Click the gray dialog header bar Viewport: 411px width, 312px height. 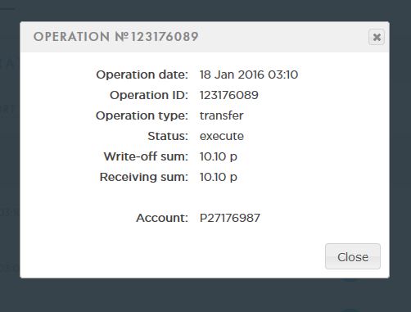click(282, 37)
